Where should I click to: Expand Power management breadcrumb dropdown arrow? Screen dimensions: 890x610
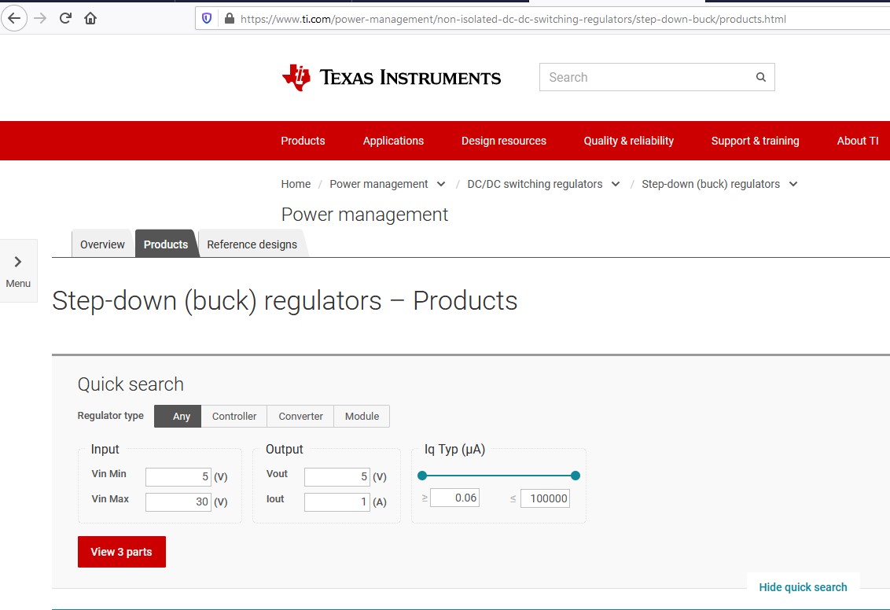click(x=441, y=184)
